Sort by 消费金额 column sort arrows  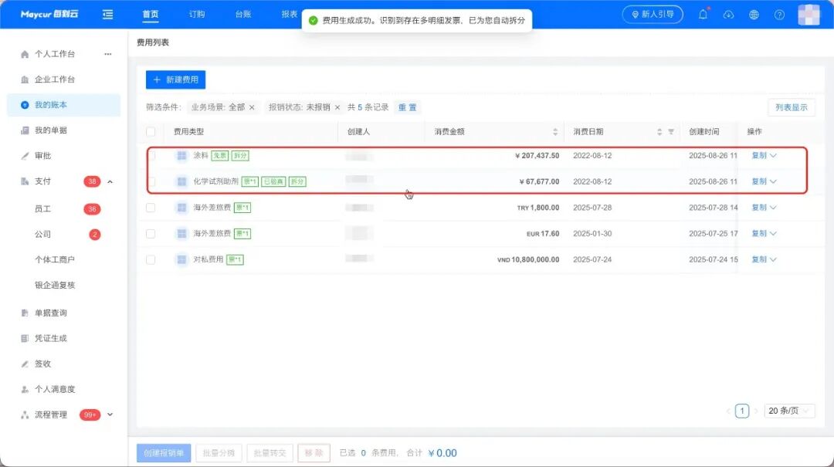[x=555, y=132]
